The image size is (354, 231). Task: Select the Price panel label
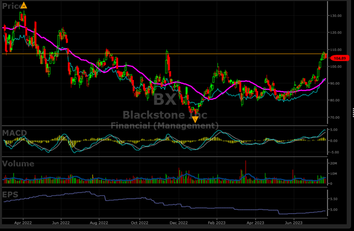pos(11,6)
